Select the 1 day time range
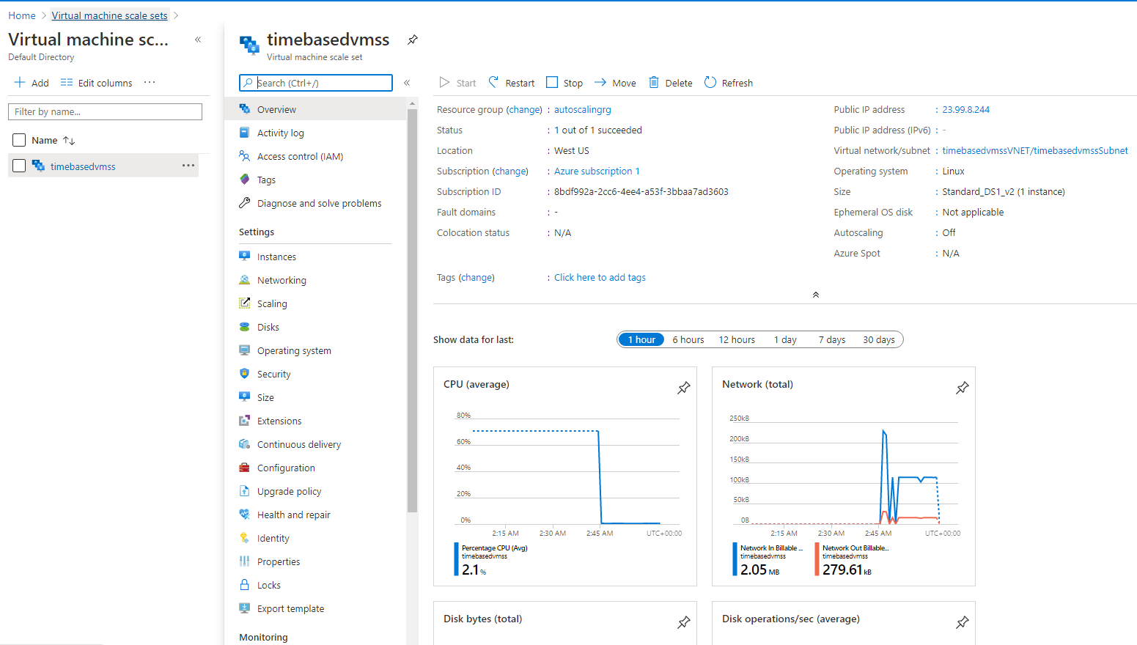 [x=785, y=339]
